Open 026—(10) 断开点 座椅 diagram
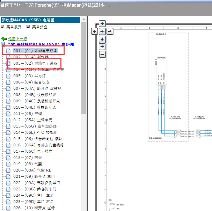212x211 pixels. click(34, 208)
